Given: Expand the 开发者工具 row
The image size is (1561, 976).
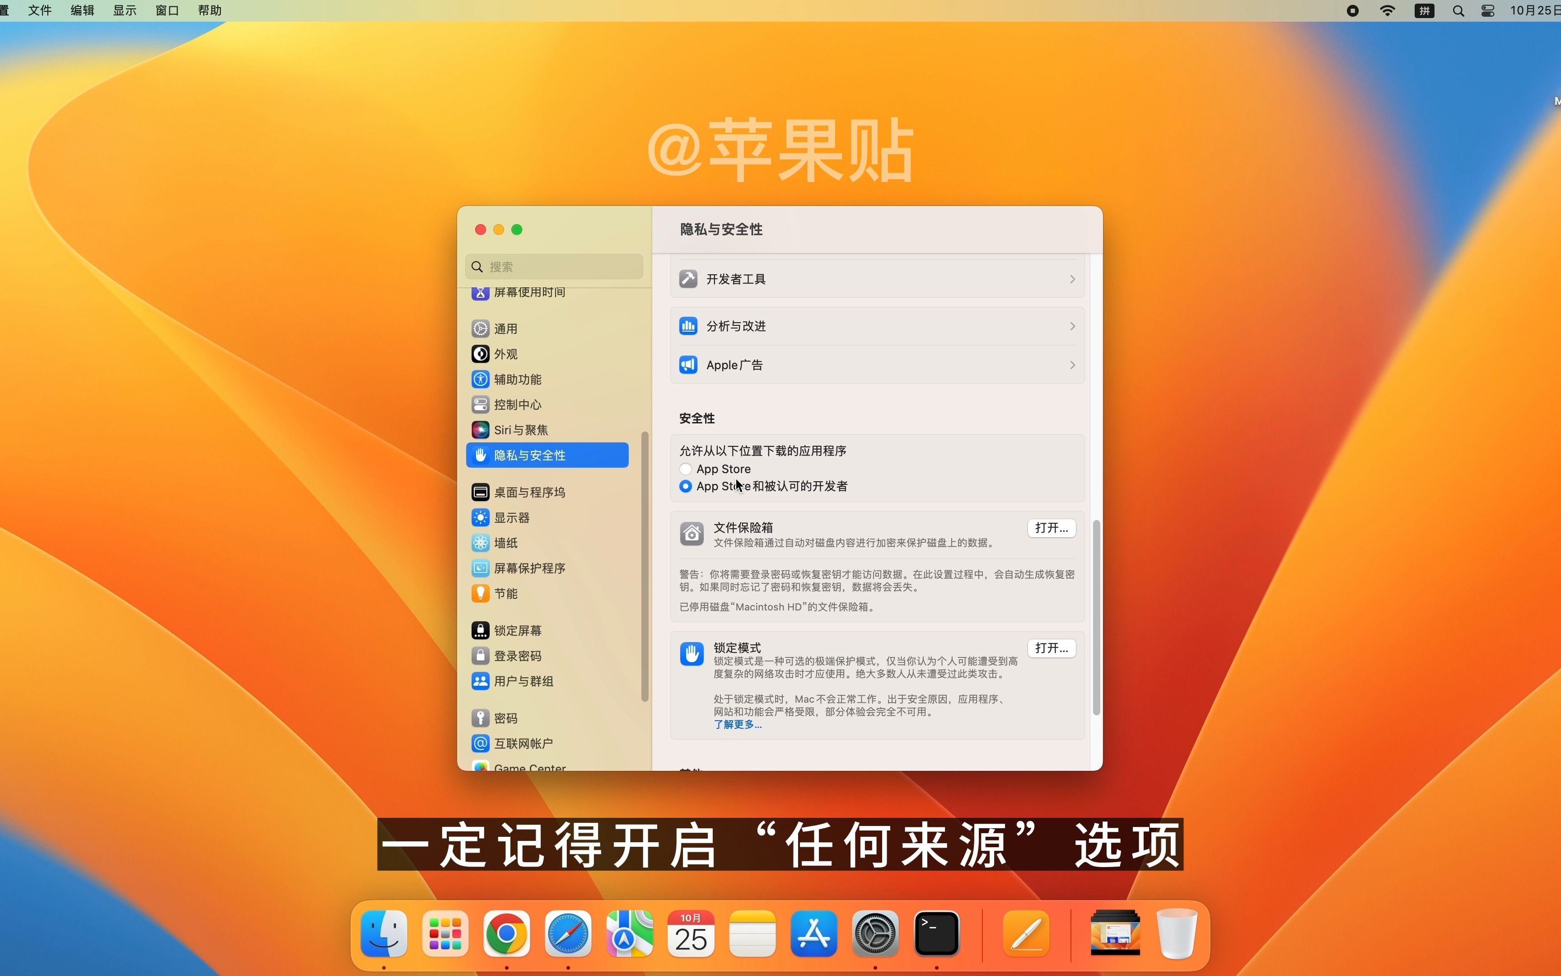Looking at the screenshot, I should pyautogui.click(x=877, y=279).
